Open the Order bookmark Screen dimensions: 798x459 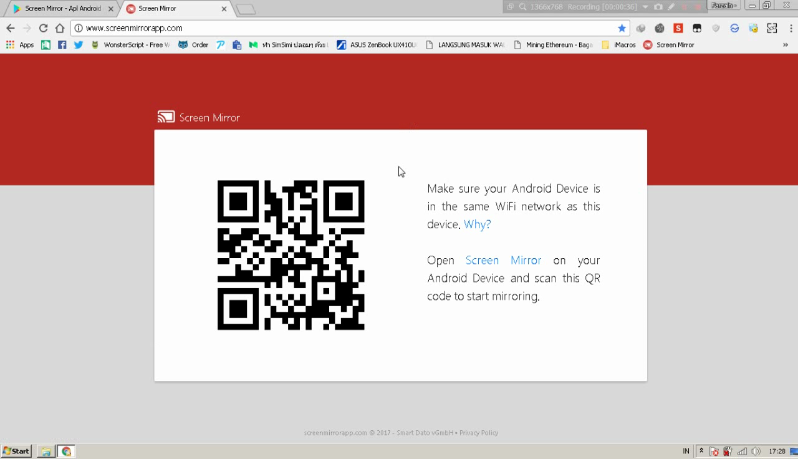click(x=193, y=45)
